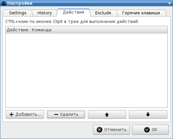Viewport: 173px width, 139px height.
Task: Move action up with the up arrow
Action: 107,114
